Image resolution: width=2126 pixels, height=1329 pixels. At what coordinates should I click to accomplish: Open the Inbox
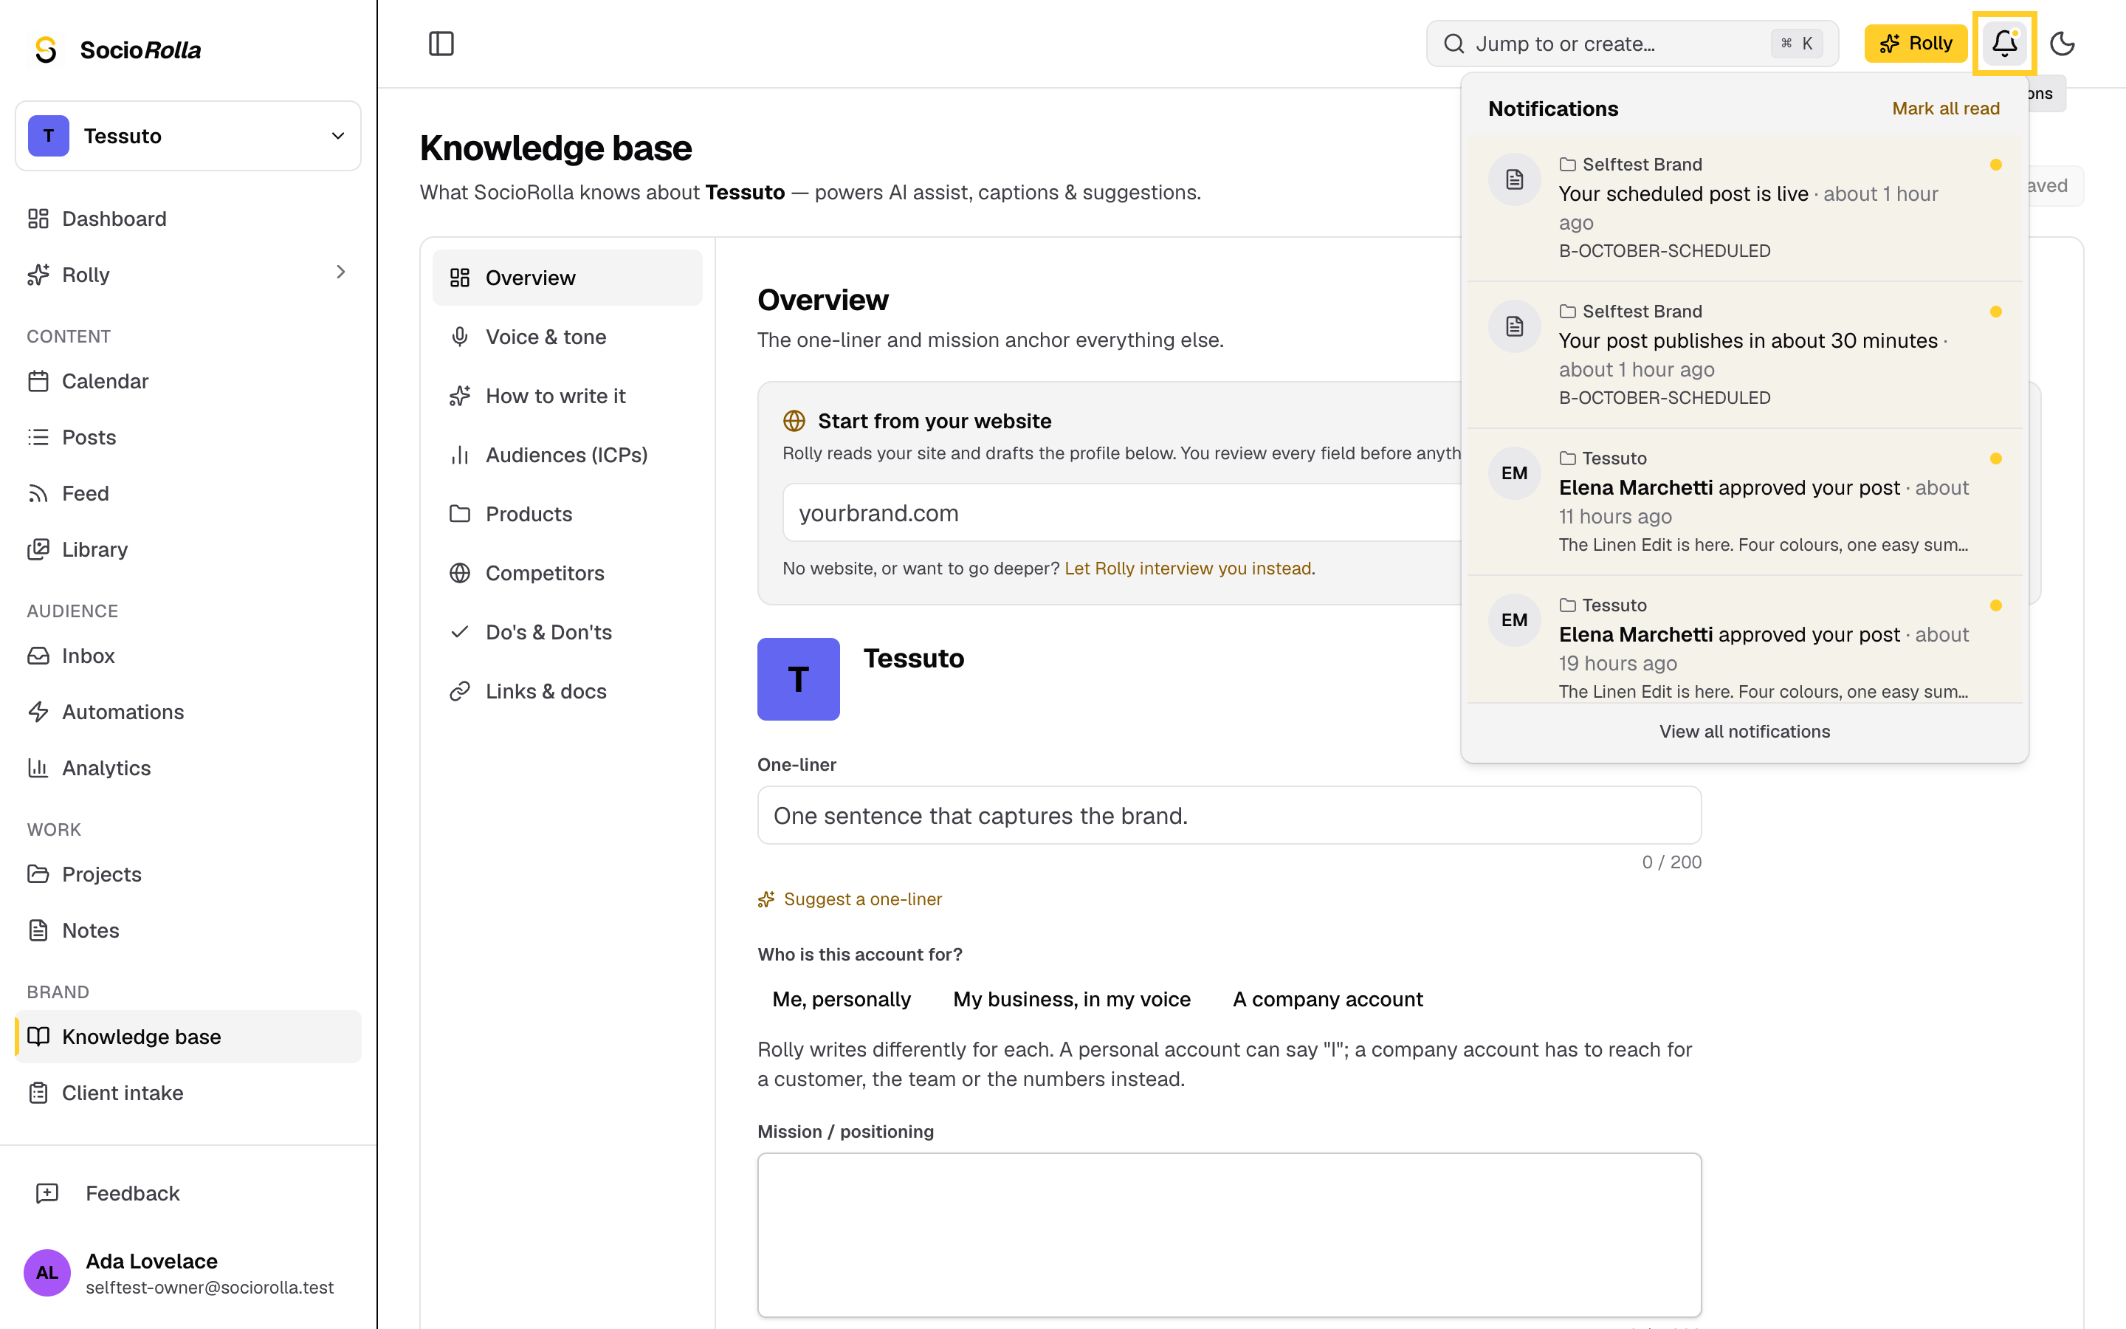pos(188,656)
